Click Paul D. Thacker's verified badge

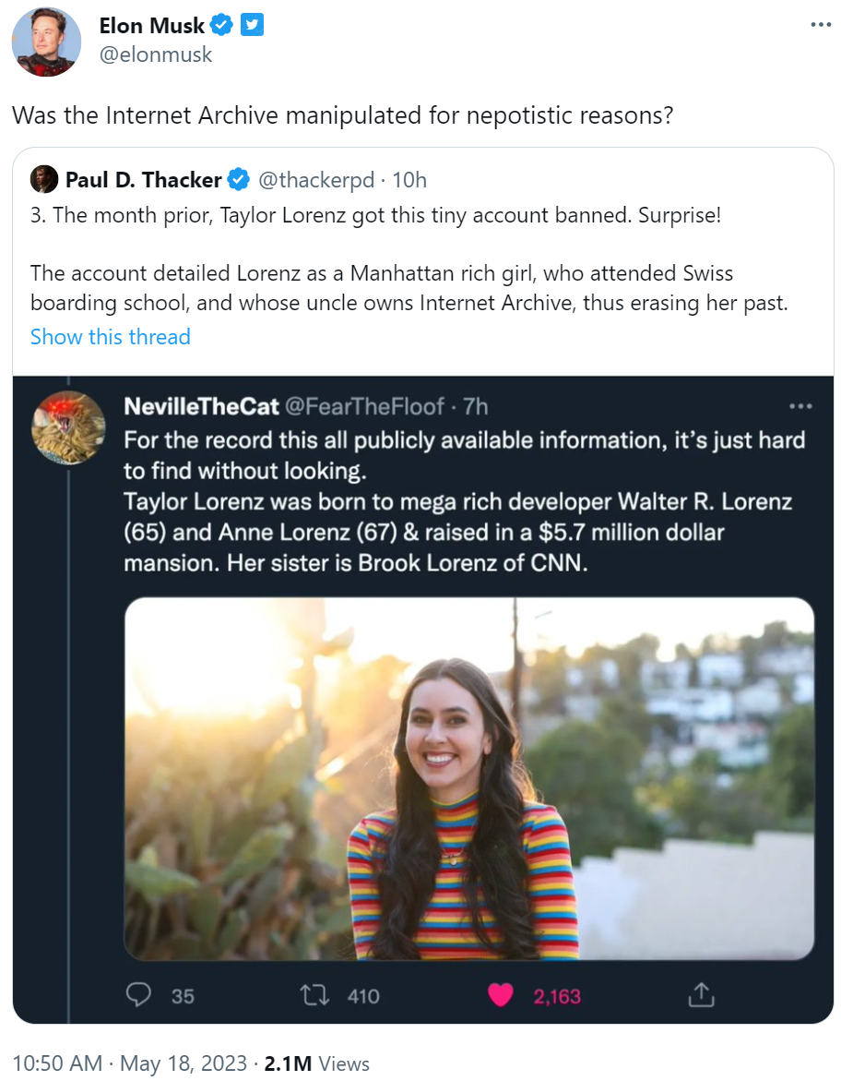tap(238, 179)
